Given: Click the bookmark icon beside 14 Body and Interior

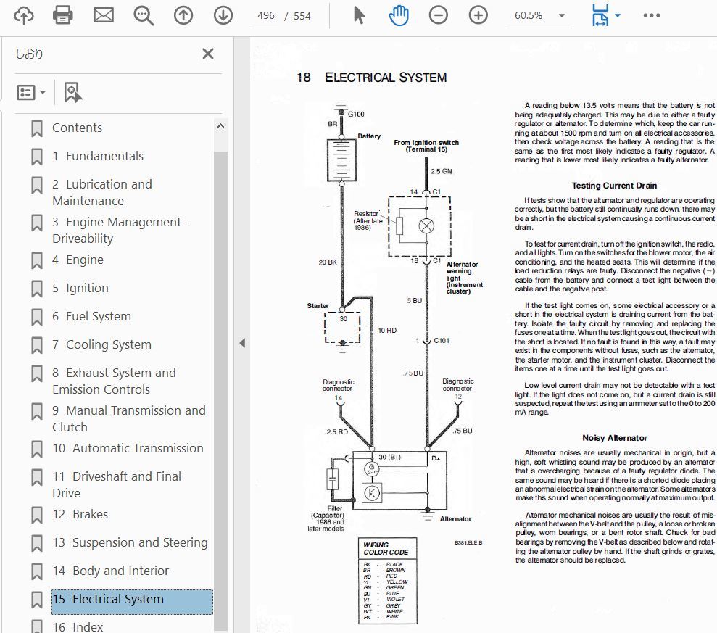Looking at the screenshot, I should point(37,571).
